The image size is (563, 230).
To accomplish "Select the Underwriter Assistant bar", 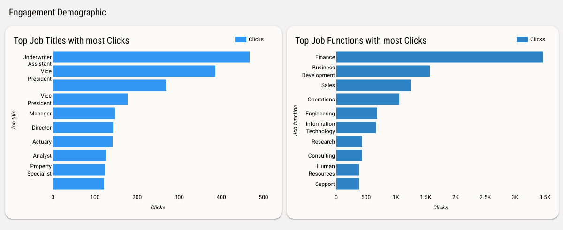I will tap(151, 57).
